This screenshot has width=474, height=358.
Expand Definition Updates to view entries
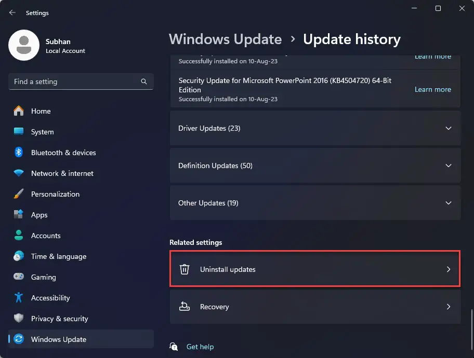point(314,166)
